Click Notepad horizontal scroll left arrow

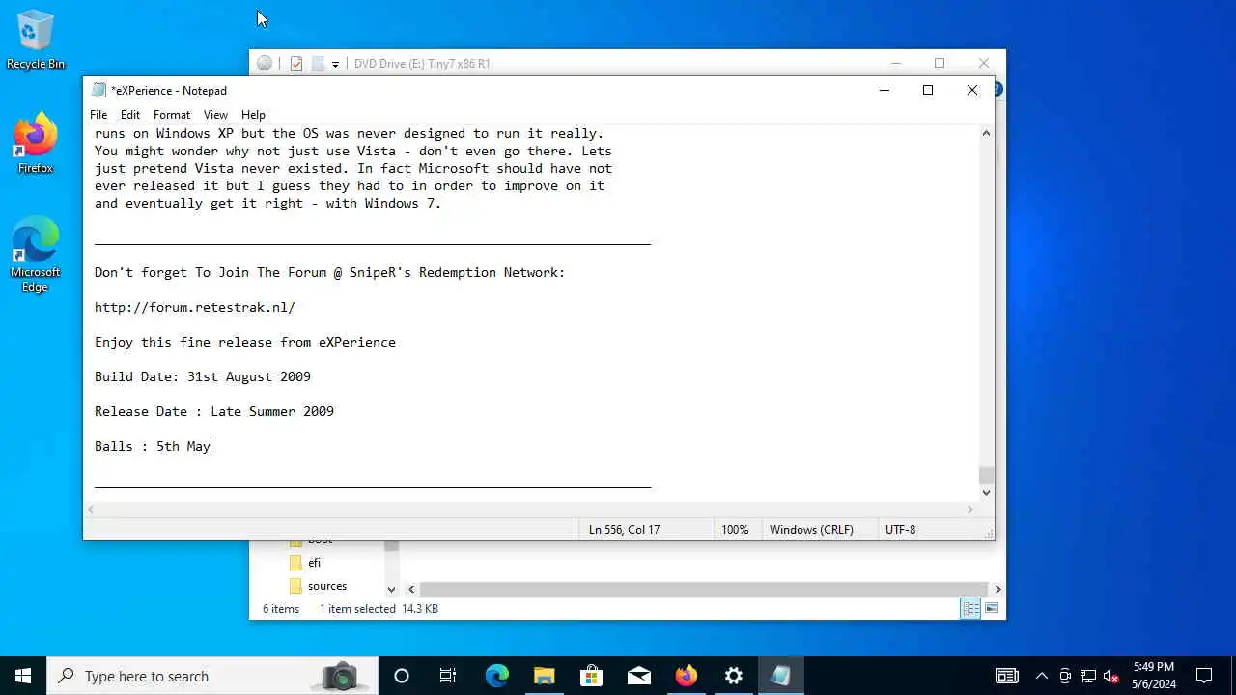[92, 510]
